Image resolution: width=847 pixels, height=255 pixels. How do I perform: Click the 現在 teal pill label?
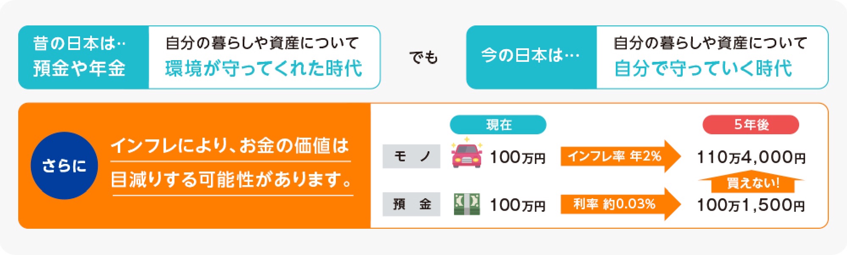pos(498,125)
